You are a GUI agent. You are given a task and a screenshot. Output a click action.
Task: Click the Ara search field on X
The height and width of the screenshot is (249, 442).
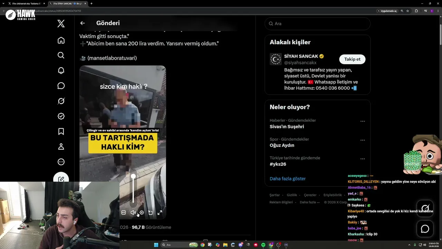[318, 24]
